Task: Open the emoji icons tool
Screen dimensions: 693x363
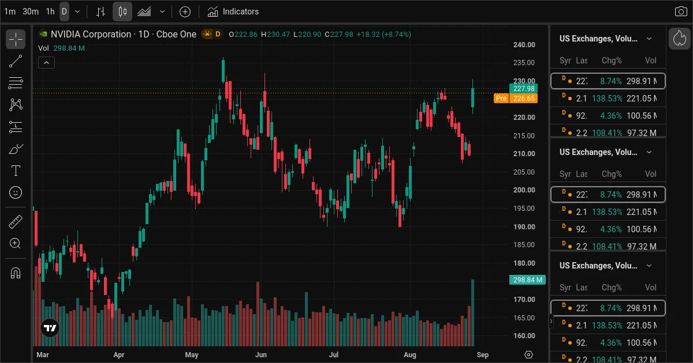Action: [x=16, y=192]
